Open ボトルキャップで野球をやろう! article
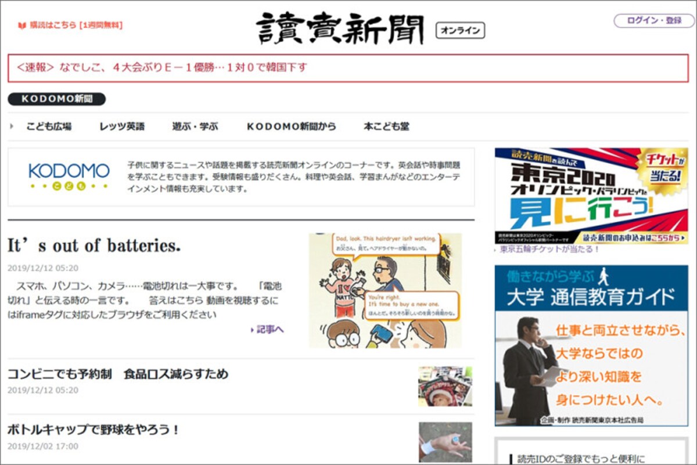The height and width of the screenshot is (465, 697). [94, 430]
